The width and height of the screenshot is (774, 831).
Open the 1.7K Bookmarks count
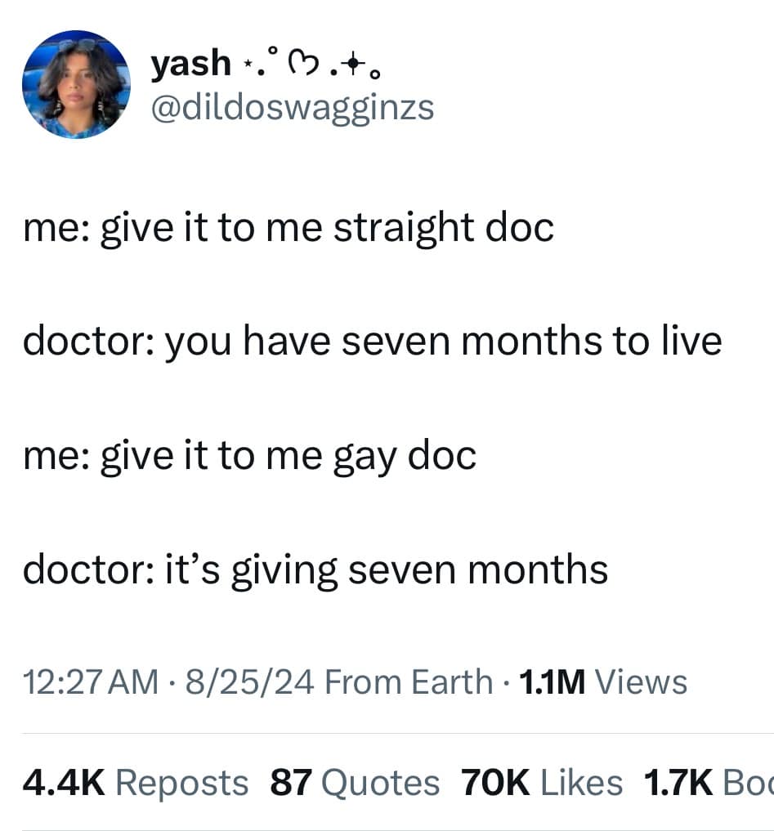(709, 783)
